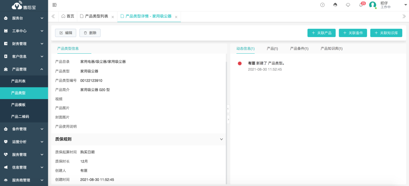Click the 产品管理 icon in sidebar
The width and height of the screenshot is (409, 186).
pos(6,69)
